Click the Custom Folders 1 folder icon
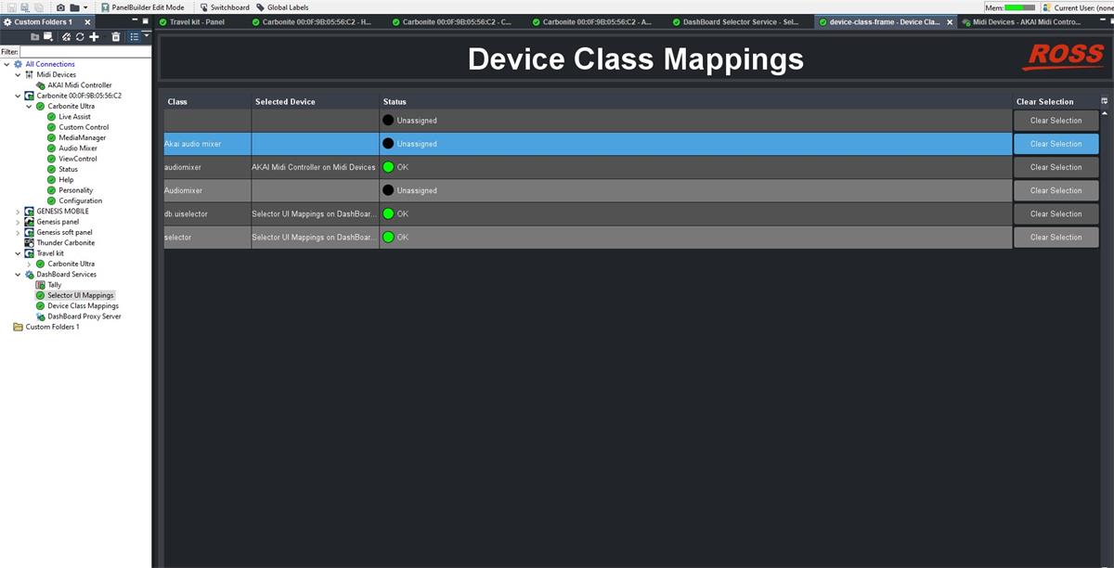1114x568 pixels. 18,327
